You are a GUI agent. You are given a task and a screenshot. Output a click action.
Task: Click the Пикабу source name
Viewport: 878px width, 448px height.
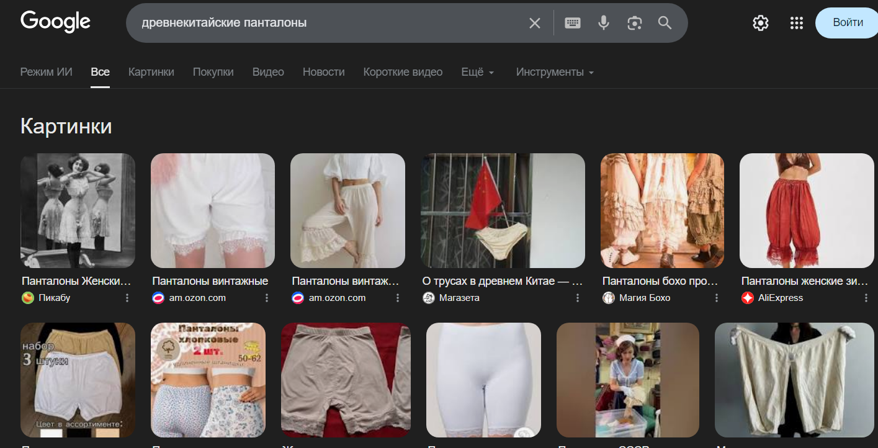coord(55,298)
